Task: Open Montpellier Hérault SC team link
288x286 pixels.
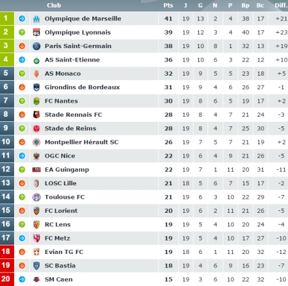Action: 82,142
